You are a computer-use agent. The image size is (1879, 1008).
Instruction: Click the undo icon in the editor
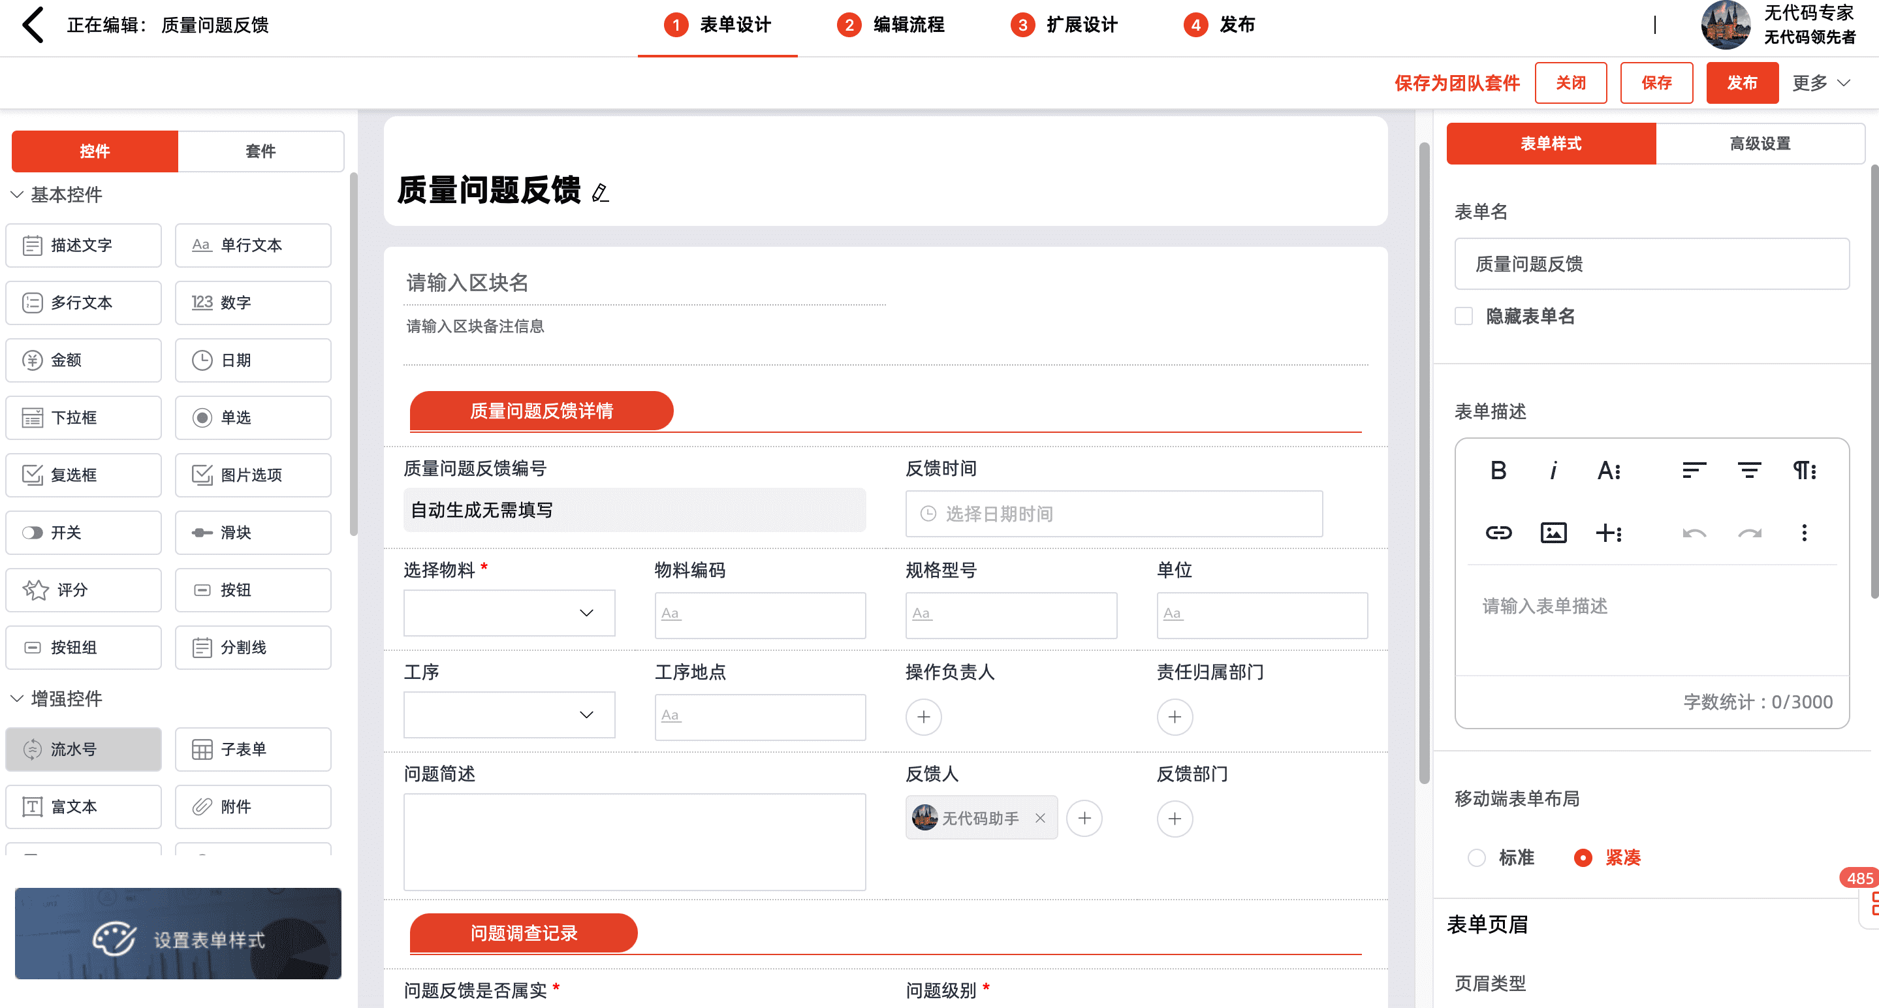pyautogui.click(x=1694, y=533)
